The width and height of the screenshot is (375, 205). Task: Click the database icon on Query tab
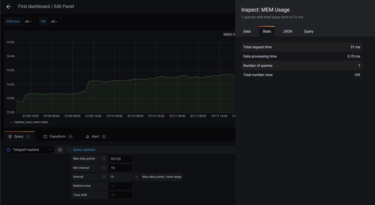tap(10, 137)
